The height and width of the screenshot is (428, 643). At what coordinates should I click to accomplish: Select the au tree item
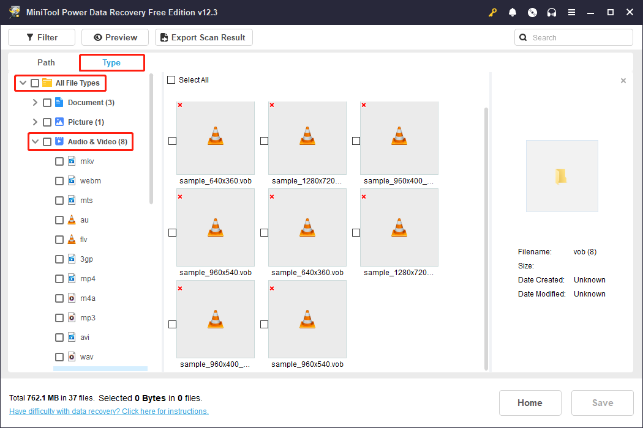point(85,220)
